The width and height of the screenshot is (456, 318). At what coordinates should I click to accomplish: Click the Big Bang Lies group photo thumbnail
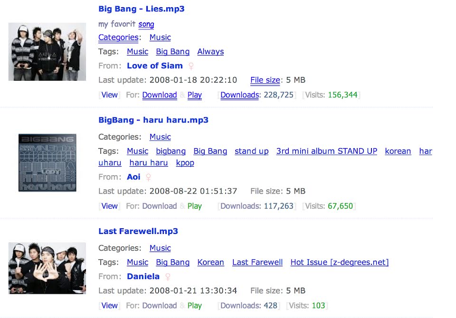[47, 51]
